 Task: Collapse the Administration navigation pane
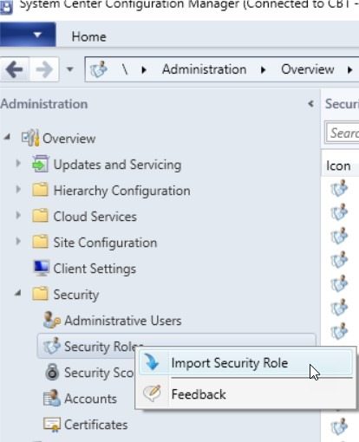[x=311, y=103]
